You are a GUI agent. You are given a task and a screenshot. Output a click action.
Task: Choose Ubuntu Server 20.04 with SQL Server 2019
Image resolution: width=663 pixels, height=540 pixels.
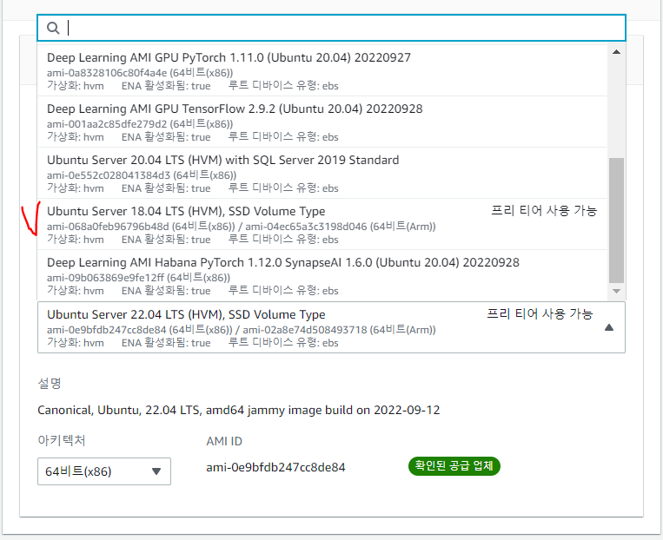[322, 173]
